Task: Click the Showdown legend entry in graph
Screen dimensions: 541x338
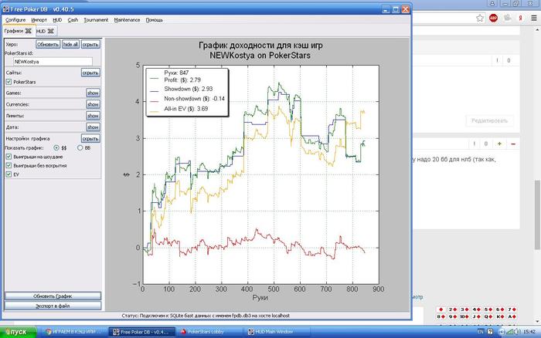Action: 189,89
